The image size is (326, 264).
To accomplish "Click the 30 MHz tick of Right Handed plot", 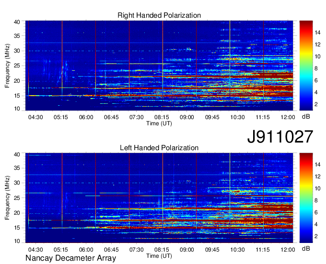I will (x=17, y=51).
